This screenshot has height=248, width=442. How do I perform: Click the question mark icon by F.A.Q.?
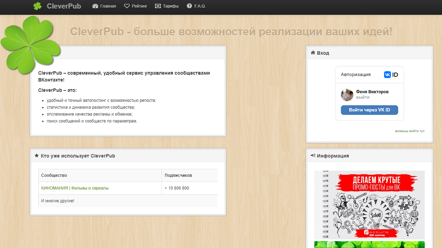(189, 6)
